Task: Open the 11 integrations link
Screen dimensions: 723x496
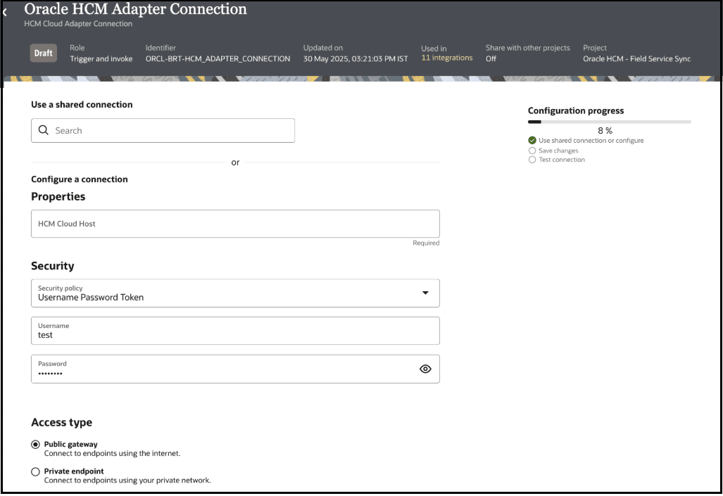Action: pos(447,58)
